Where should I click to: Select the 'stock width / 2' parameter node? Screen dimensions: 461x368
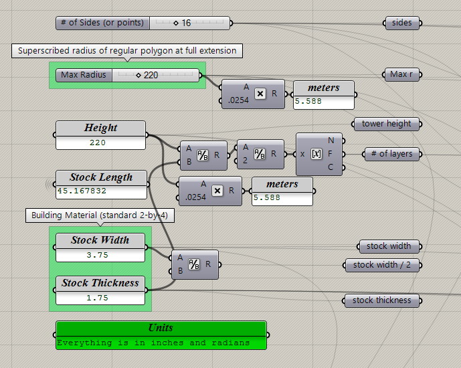[382, 265]
